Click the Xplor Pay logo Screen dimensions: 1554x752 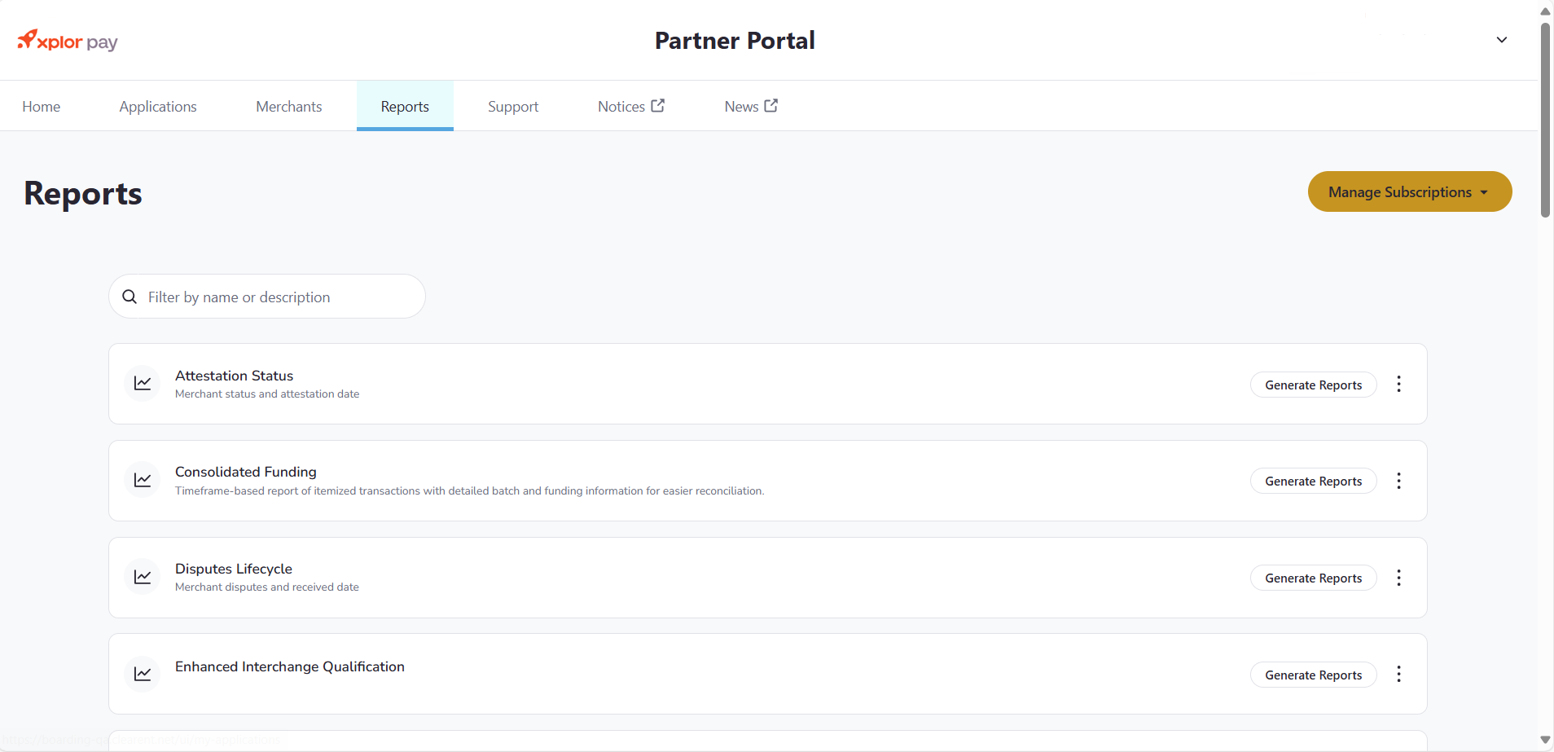pyautogui.click(x=68, y=41)
